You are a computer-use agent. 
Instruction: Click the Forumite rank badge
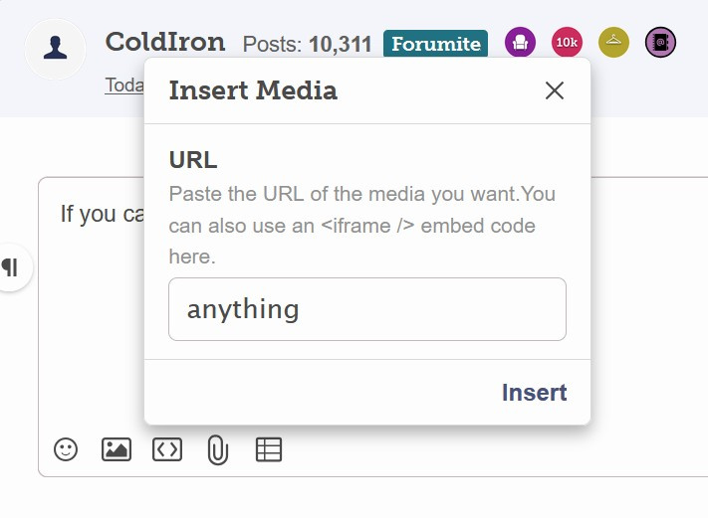click(x=435, y=44)
